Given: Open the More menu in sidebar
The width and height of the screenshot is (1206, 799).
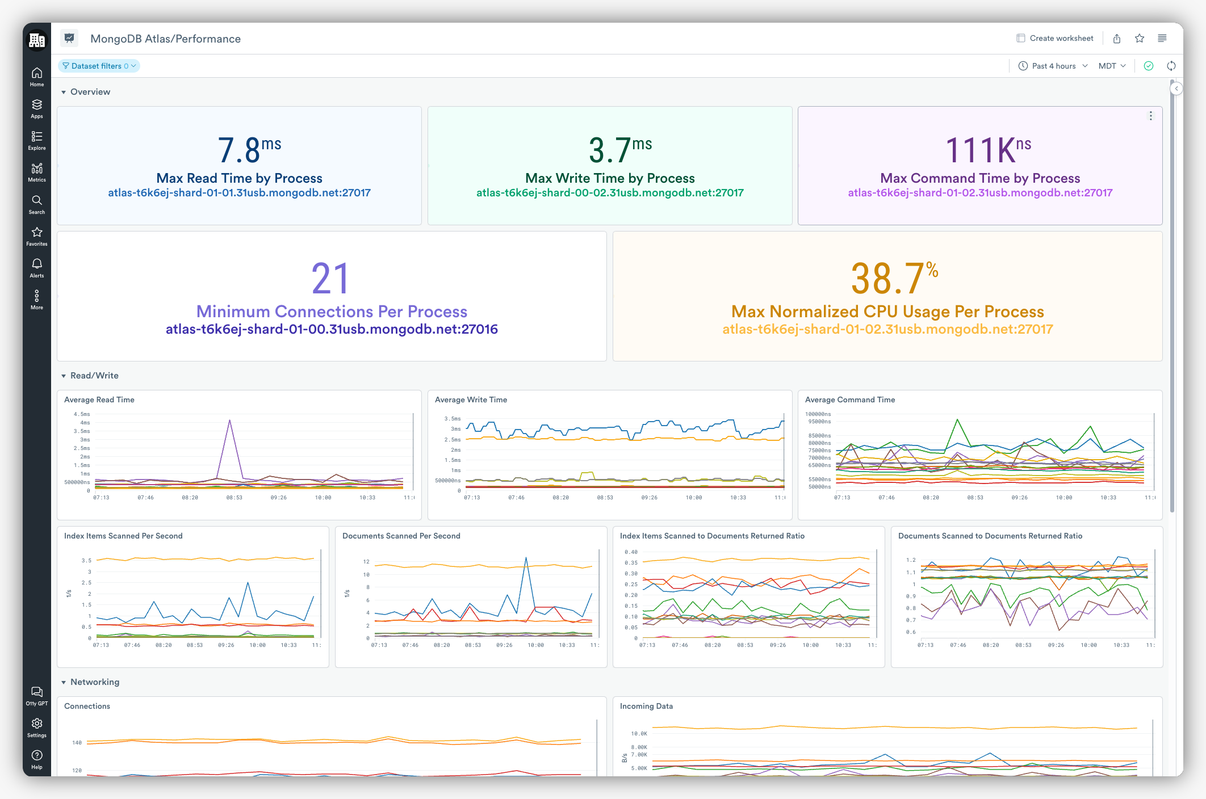Looking at the screenshot, I should [37, 300].
